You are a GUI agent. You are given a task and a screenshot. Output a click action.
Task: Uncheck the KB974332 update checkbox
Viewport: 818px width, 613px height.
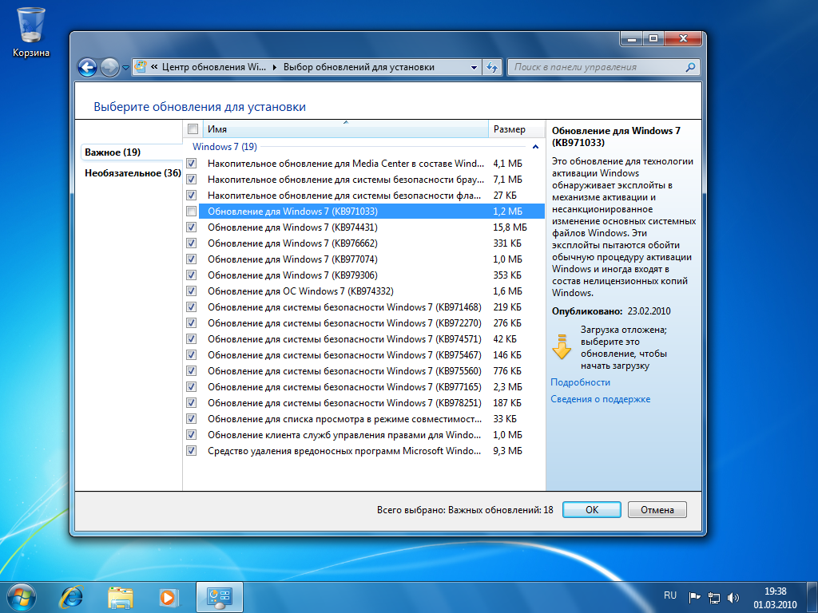[192, 291]
